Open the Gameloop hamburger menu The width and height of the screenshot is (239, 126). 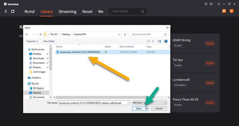click(x=219, y=4)
